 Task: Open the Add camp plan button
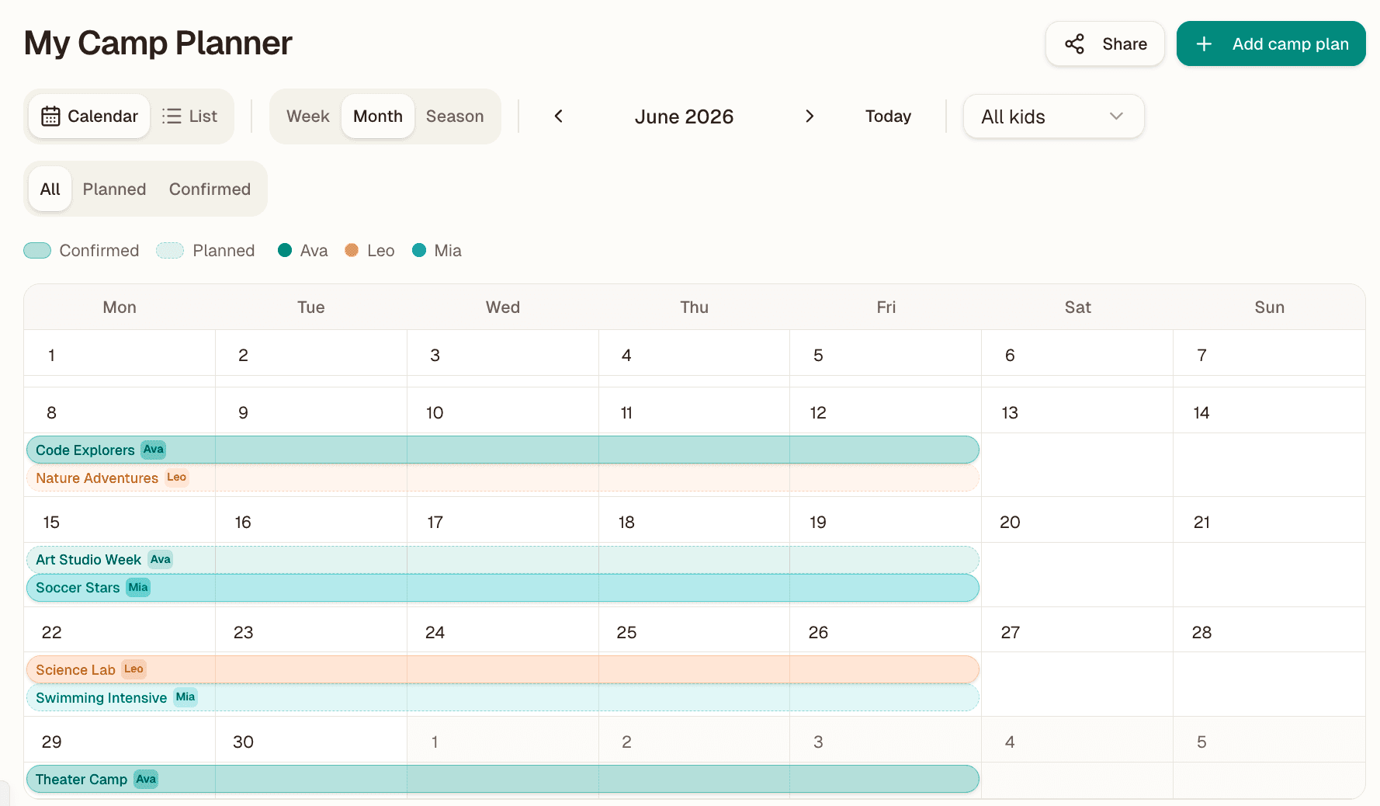pyautogui.click(x=1271, y=43)
